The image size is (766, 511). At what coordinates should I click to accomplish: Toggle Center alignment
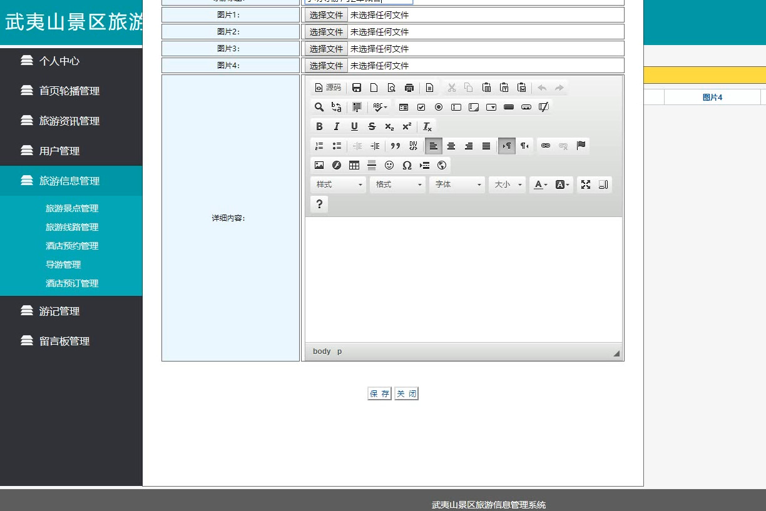coord(451,146)
